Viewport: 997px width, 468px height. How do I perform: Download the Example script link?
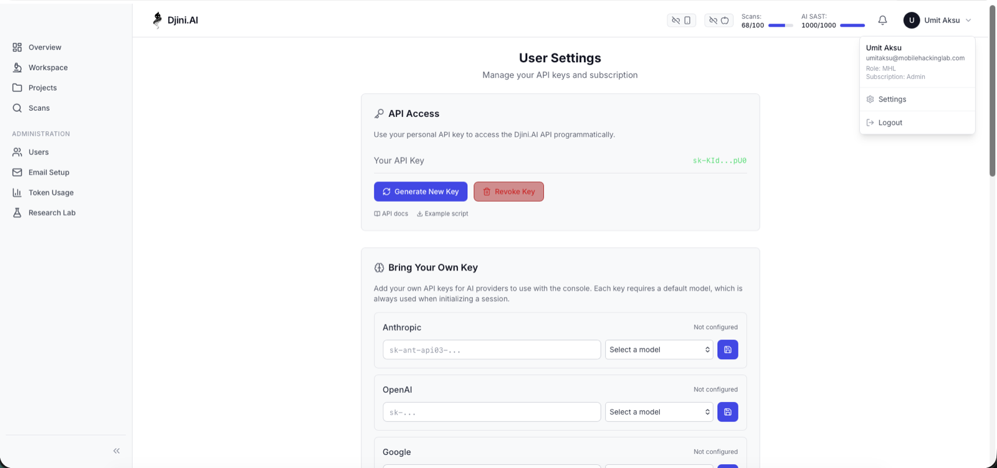point(442,213)
